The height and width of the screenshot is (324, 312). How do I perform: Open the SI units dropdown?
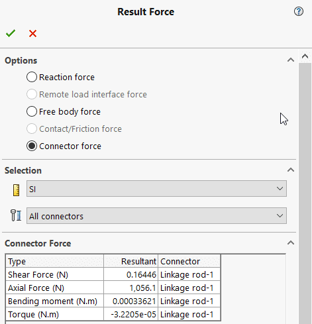pos(156,189)
